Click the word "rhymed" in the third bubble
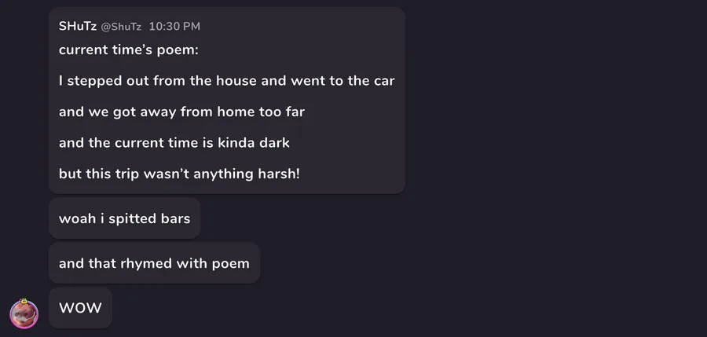 (149, 263)
